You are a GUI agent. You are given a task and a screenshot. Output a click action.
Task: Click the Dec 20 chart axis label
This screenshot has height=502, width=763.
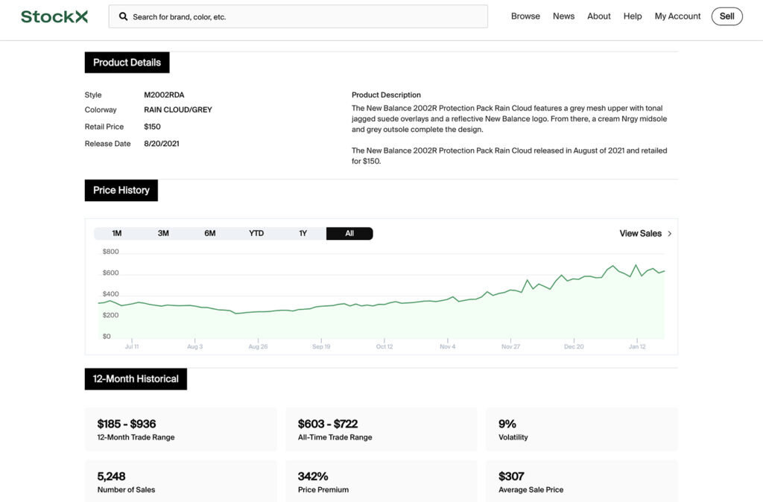[x=574, y=346]
